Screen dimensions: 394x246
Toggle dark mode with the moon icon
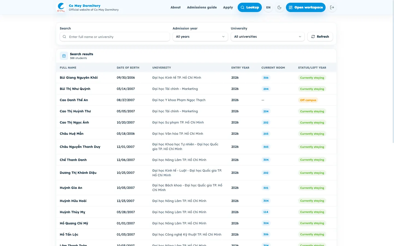point(279,7)
